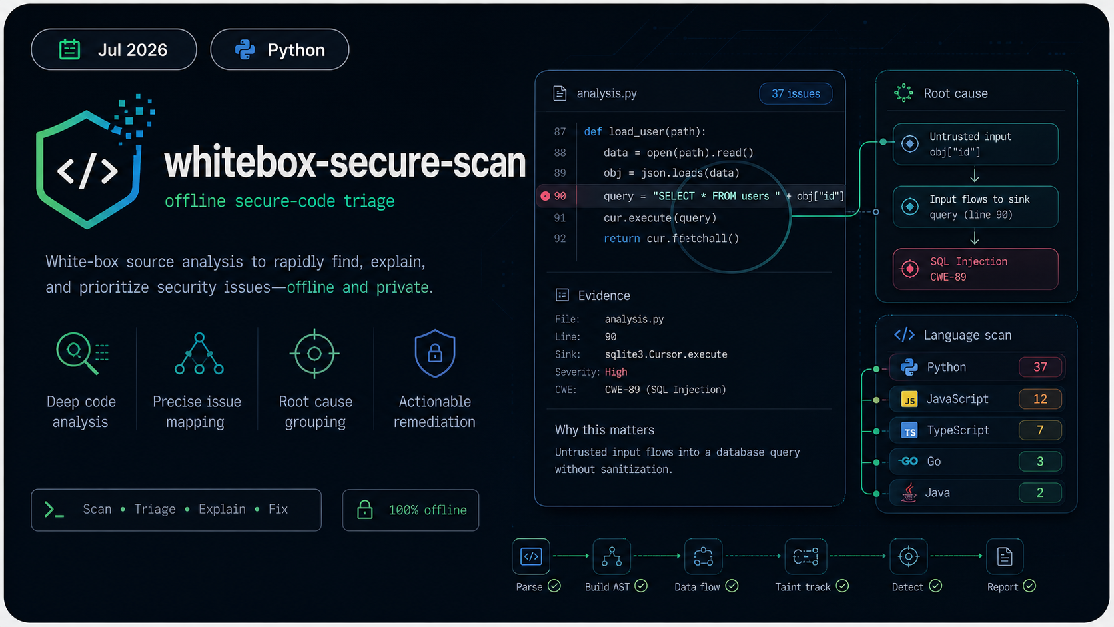Click the Scan Triage Explain Fix command bar
The height and width of the screenshot is (627, 1114).
177,510
